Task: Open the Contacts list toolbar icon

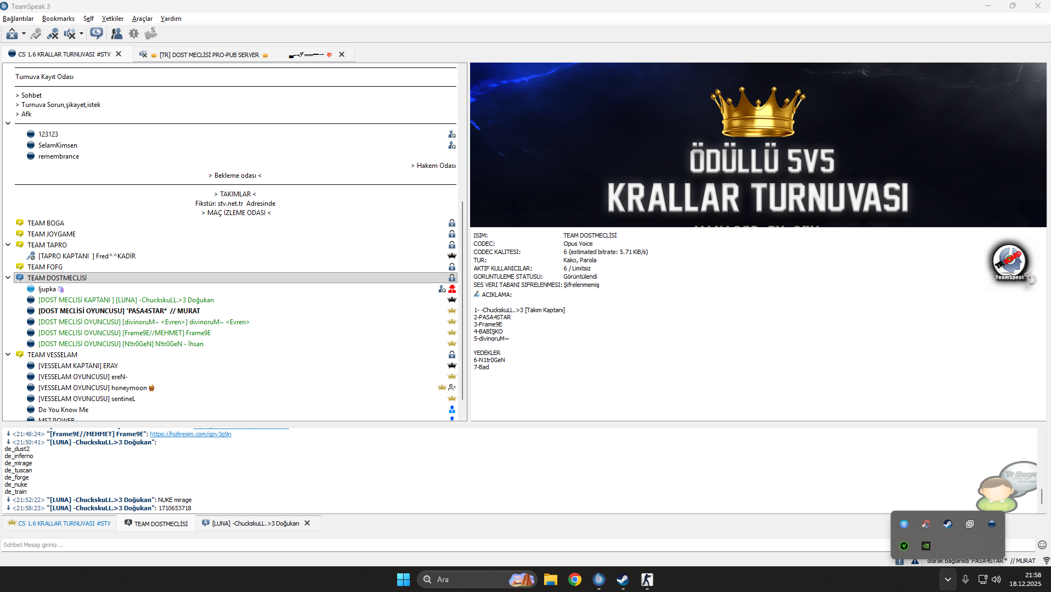Action: [116, 34]
